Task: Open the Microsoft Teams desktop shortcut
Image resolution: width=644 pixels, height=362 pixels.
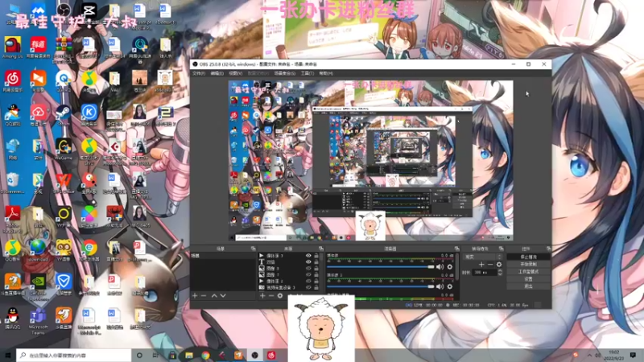Action: click(x=38, y=321)
